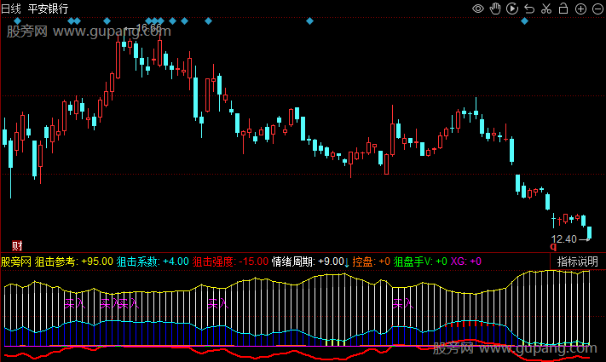Image resolution: width=606 pixels, height=362 pixels.
Task: Select the 控盘 +0 indicator label
Action: click(x=371, y=261)
